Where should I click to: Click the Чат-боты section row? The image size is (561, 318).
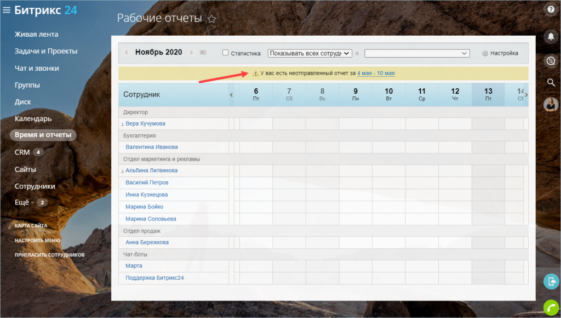[323, 254]
